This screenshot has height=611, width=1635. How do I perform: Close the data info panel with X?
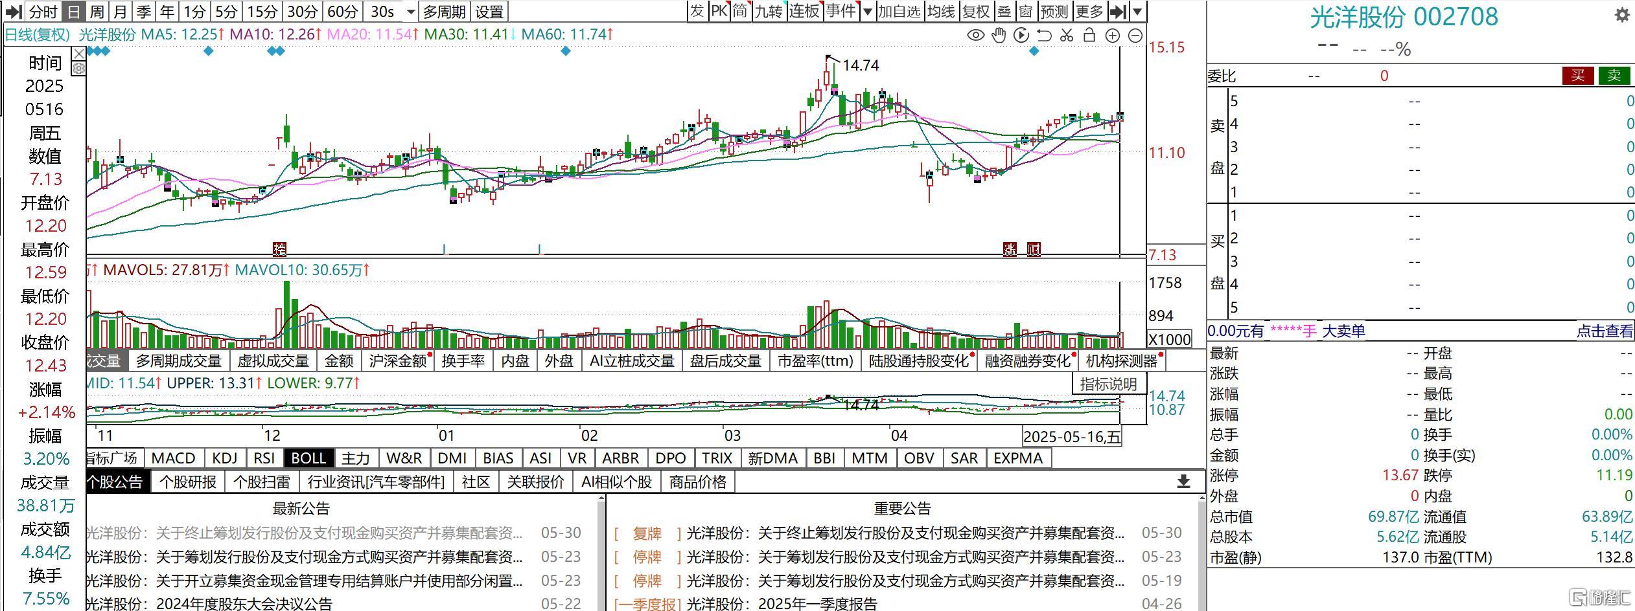pos(78,53)
